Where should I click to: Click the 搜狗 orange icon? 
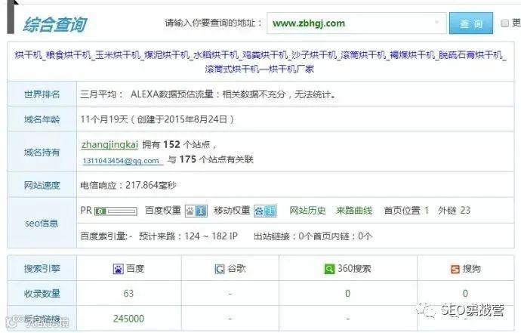coord(455,269)
